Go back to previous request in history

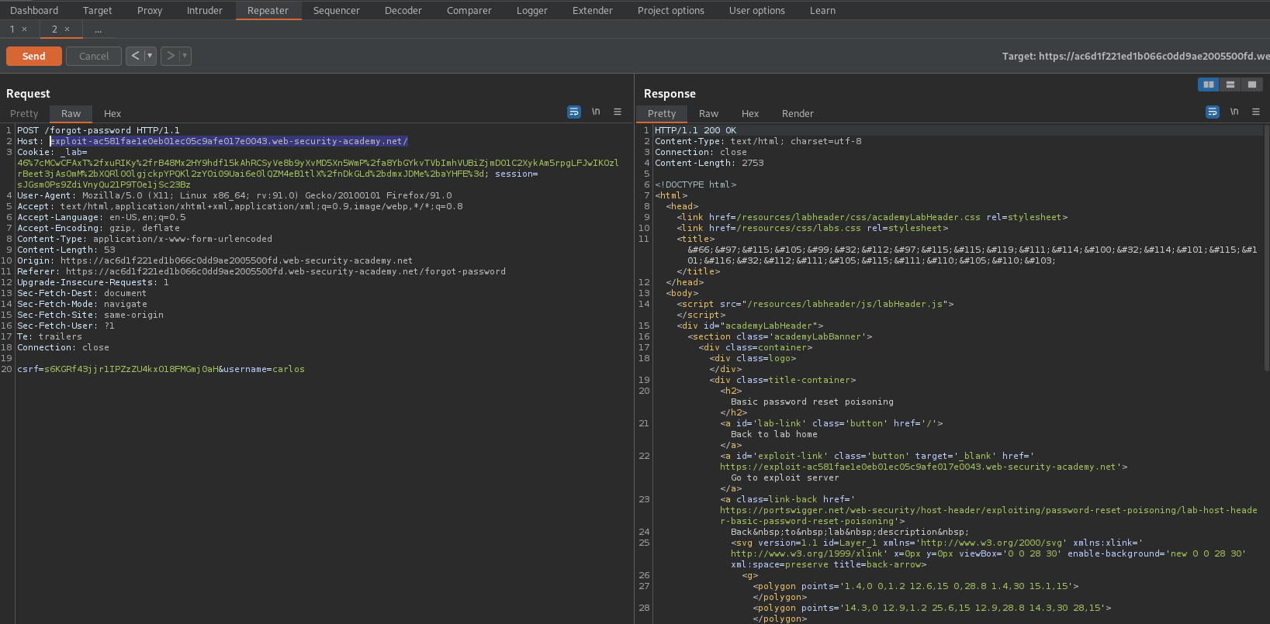click(x=136, y=56)
